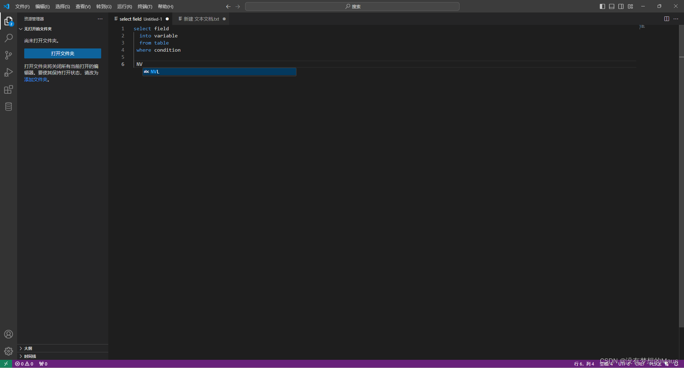Image resolution: width=684 pixels, height=368 pixels.
Task: Collapse the 无打开的文件夹 section
Action: [x=37, y=29]
